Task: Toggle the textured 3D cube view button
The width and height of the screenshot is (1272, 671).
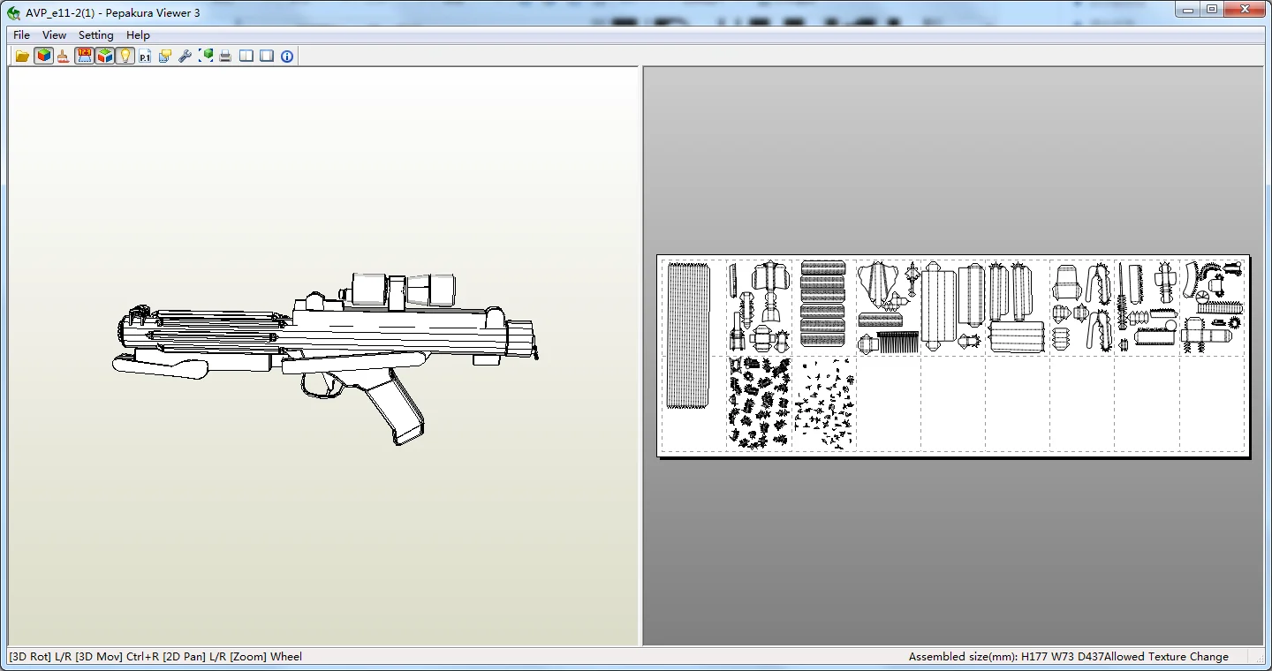Action: [x=43, y=57]
